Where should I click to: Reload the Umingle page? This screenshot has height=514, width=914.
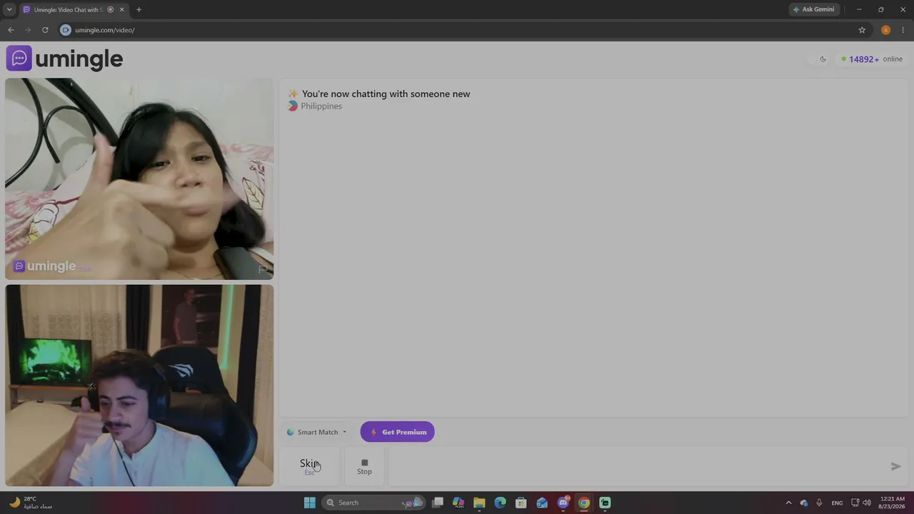point(45,30)
